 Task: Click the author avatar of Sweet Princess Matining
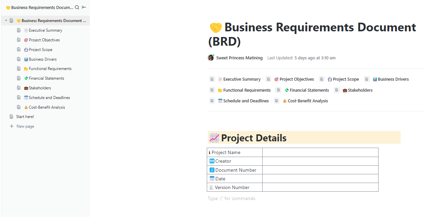pos(211,58)
